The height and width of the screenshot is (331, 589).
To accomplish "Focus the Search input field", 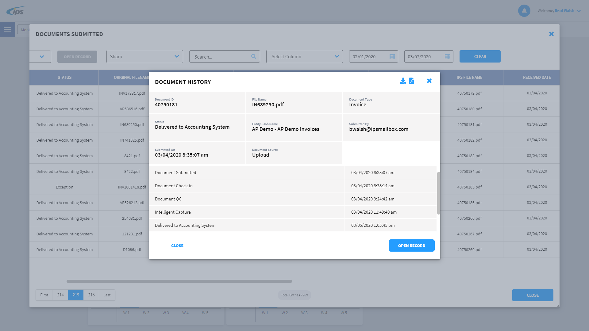I will 221,57.
